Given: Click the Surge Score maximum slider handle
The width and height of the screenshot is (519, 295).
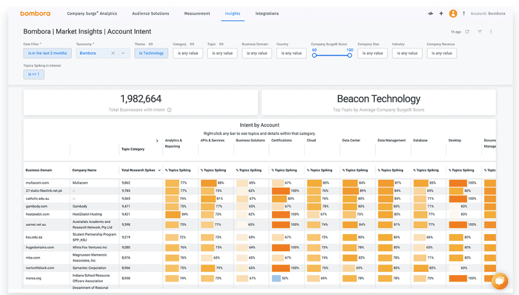Looking at the screenshot, I should point(349,55).
